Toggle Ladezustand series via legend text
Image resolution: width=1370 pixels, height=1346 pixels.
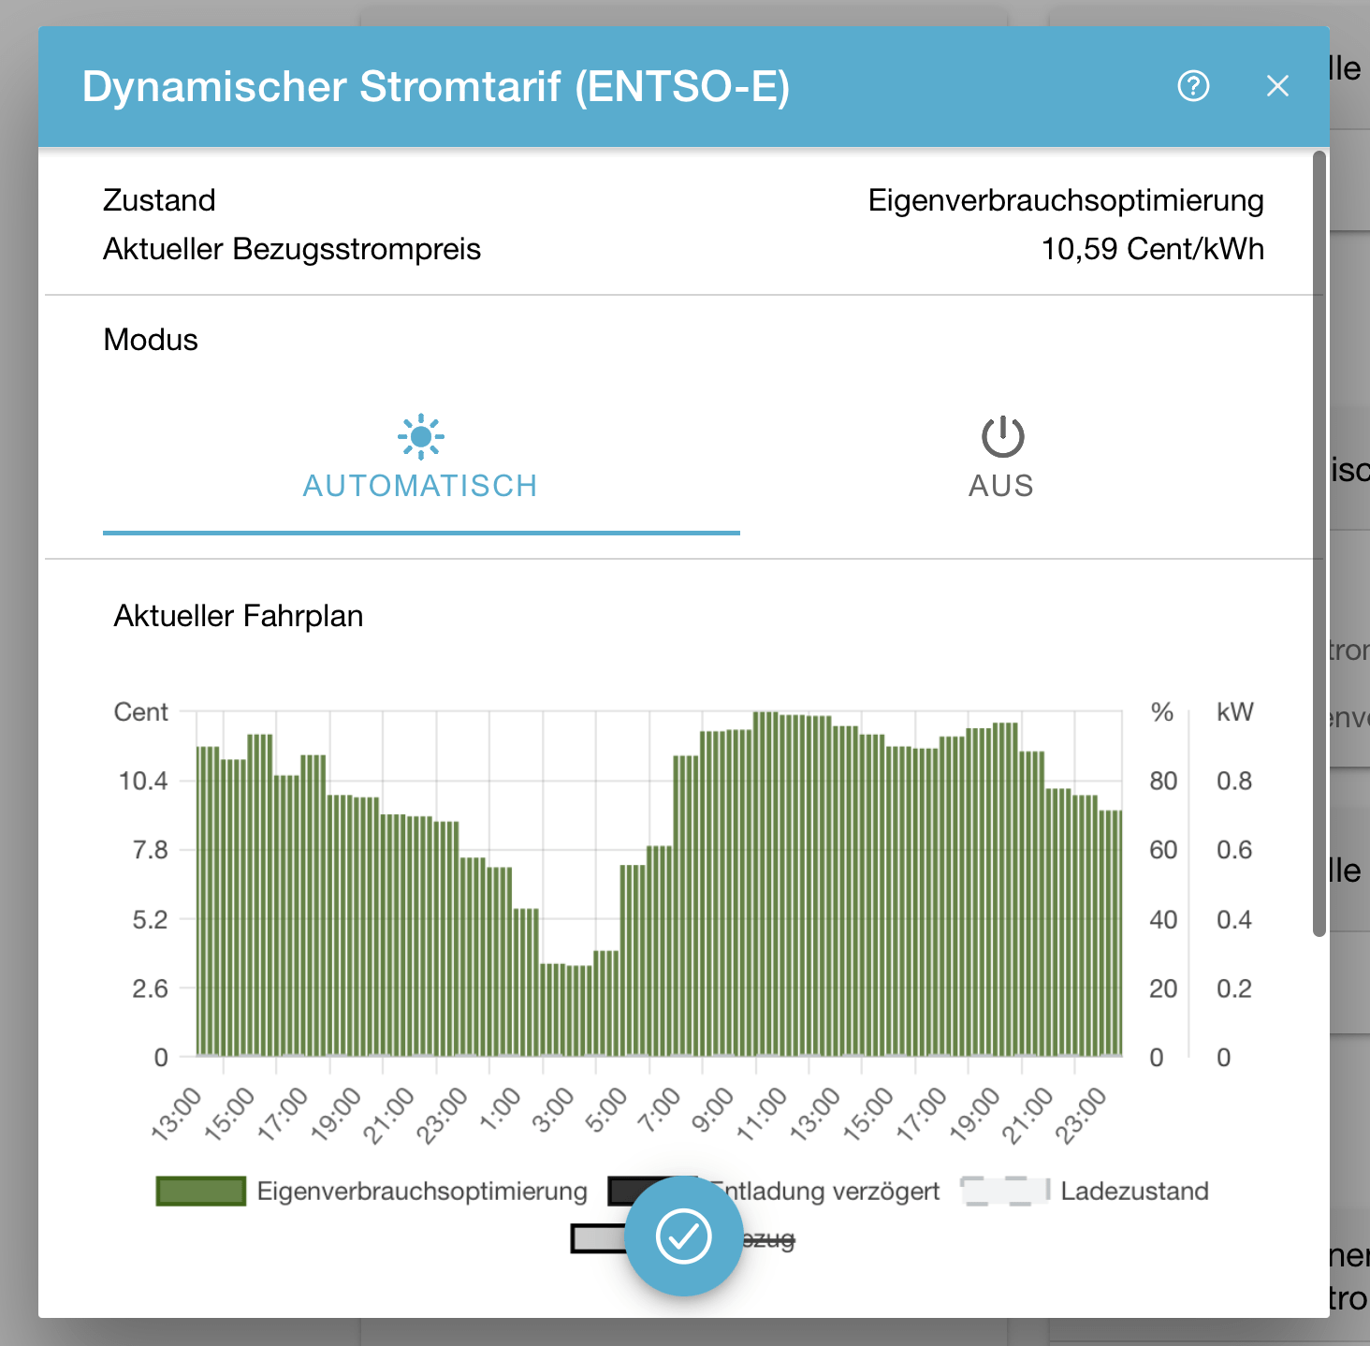[1134, 1192]
